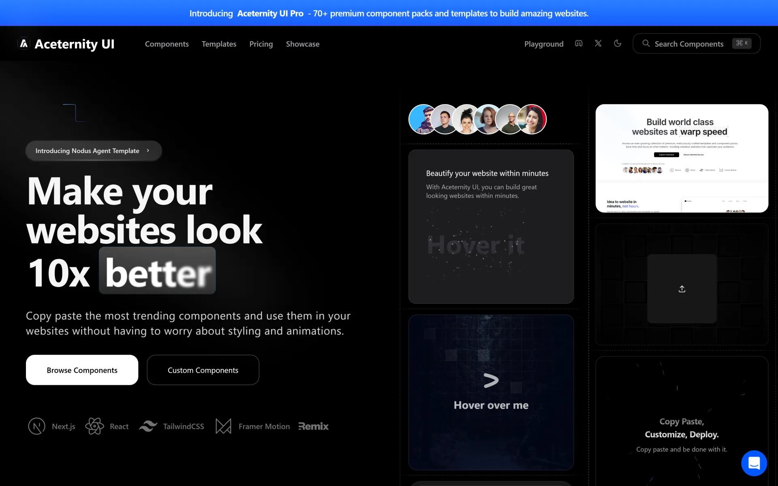Open the Templates nav item
The image size is (778, 486).
pyautogui.click(x=219, y=44)
